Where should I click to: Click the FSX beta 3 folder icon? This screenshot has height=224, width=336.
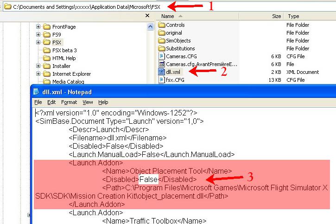tap(46, 50)
